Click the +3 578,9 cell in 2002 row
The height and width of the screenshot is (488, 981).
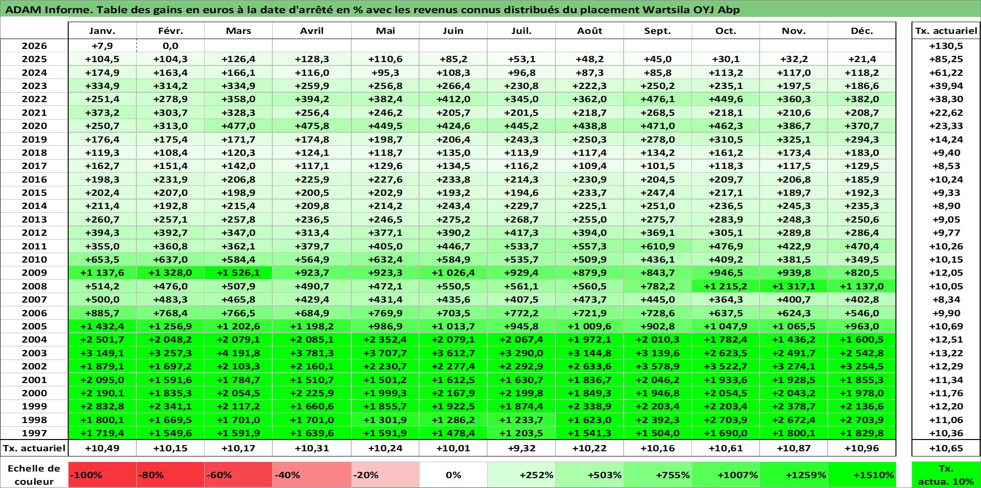pos(657,366)
